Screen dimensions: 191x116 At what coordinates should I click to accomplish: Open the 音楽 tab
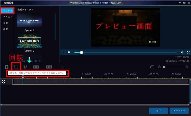pyautogui.click(x=5, y=23)
